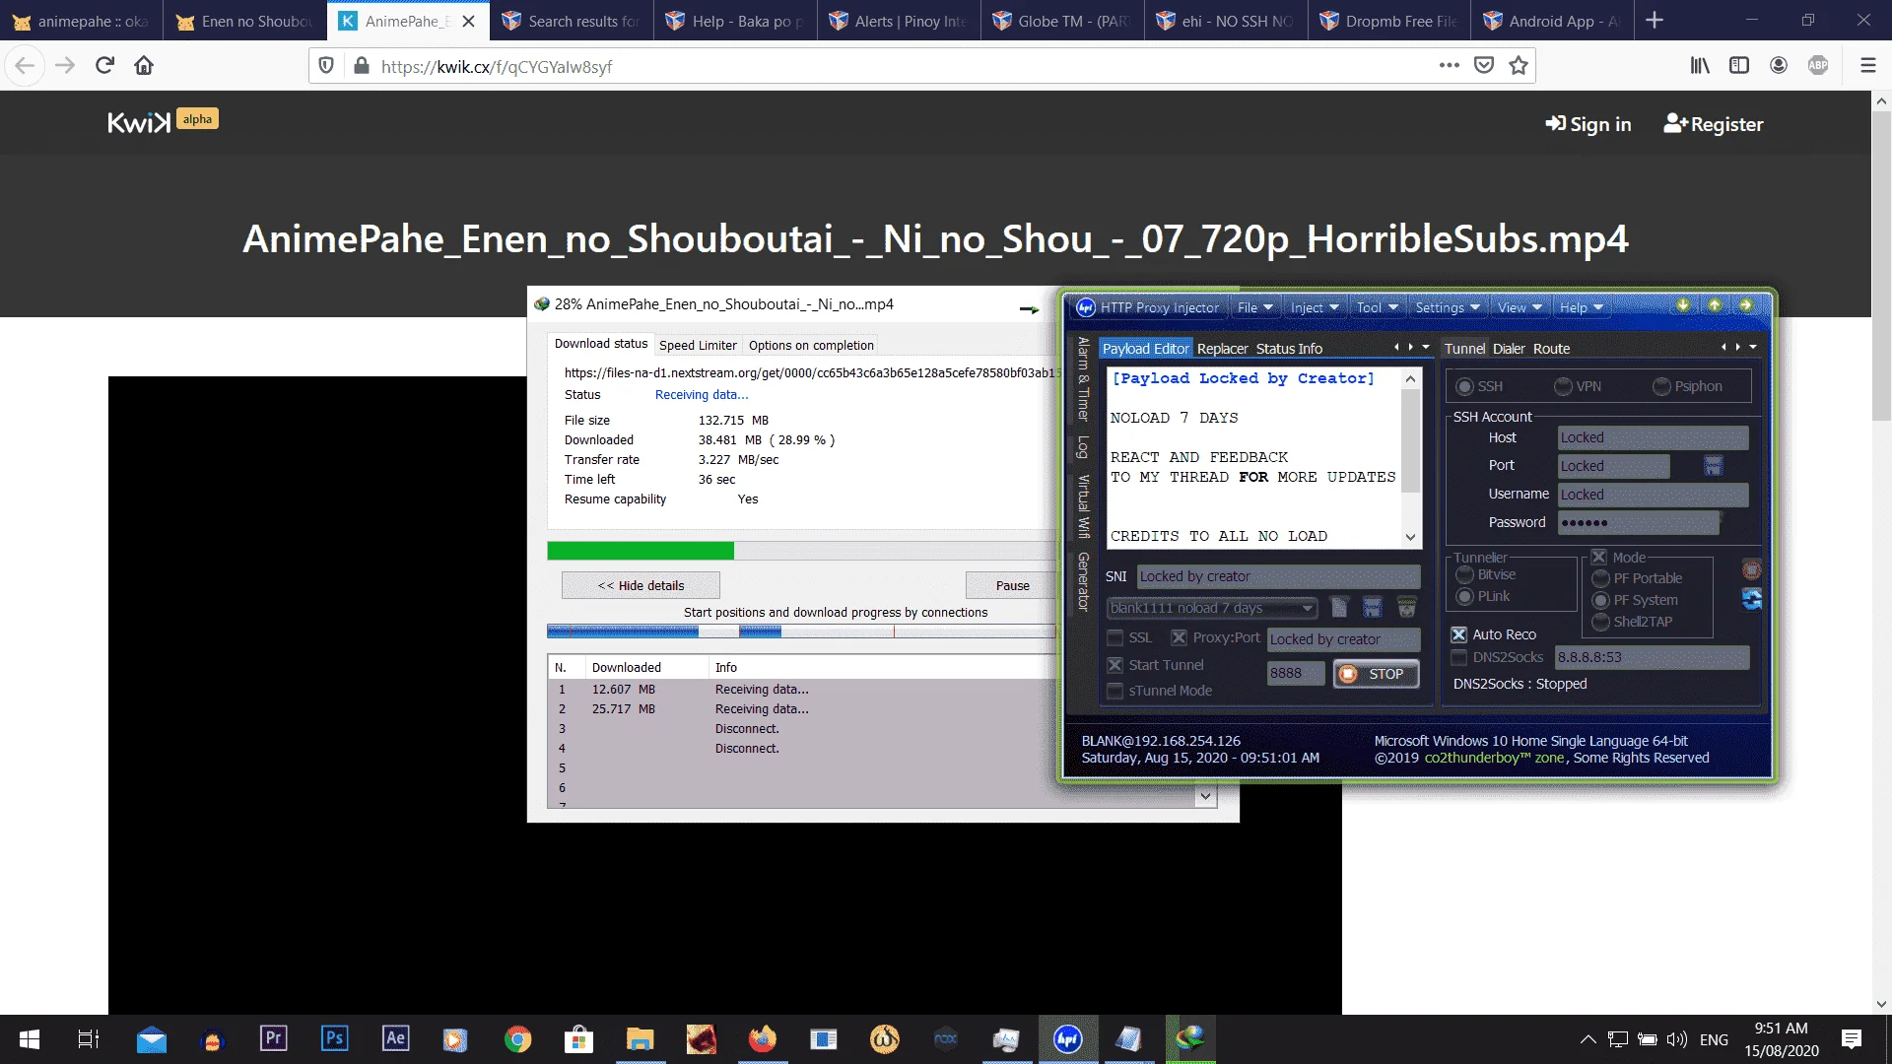Screen dimensions: 1892x1064
Task: Click the green down-arrow icon in Injector title bar
Action: 1683,305
